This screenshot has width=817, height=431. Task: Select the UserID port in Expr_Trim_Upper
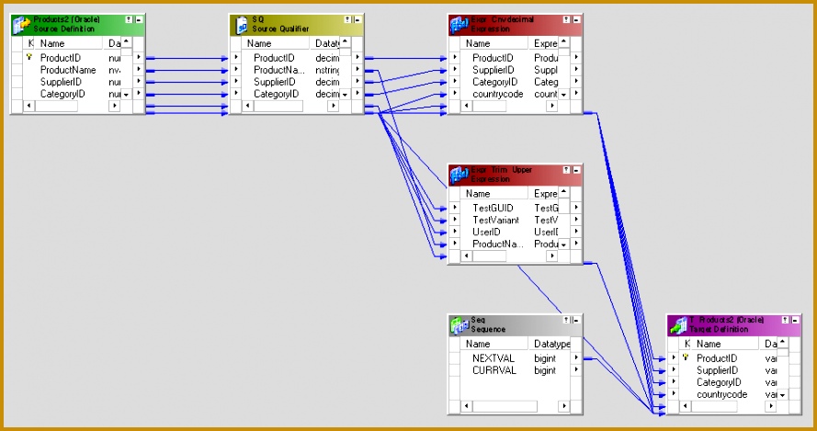point(486,232)
